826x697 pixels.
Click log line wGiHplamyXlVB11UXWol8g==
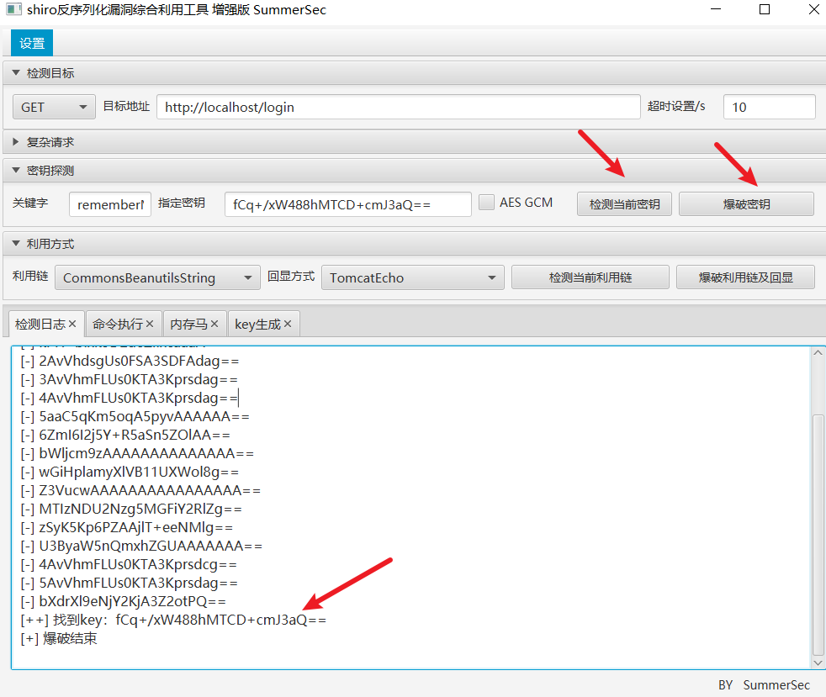130,473
